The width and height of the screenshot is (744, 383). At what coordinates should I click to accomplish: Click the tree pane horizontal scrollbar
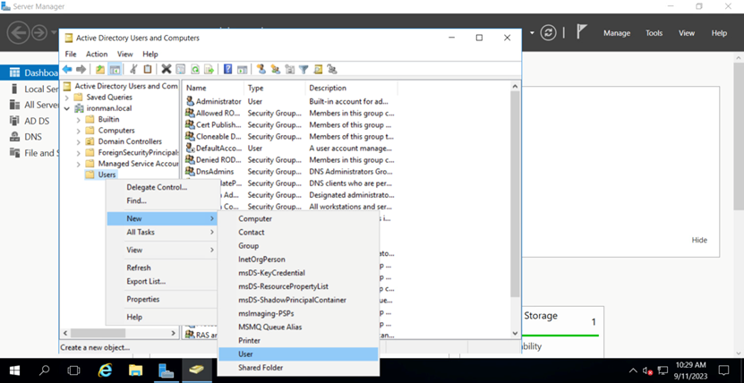coord(98,334)
